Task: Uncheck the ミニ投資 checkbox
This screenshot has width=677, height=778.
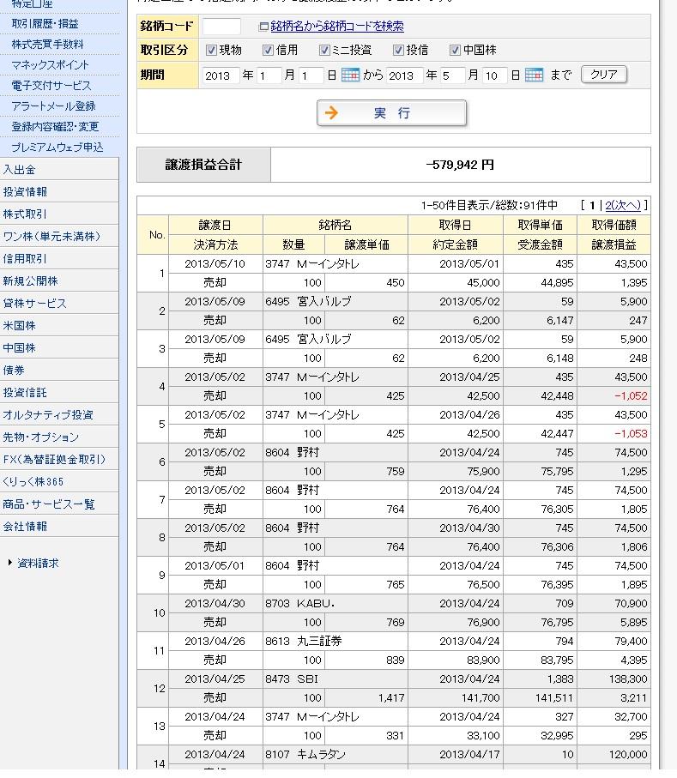Action: coord(324,50)
